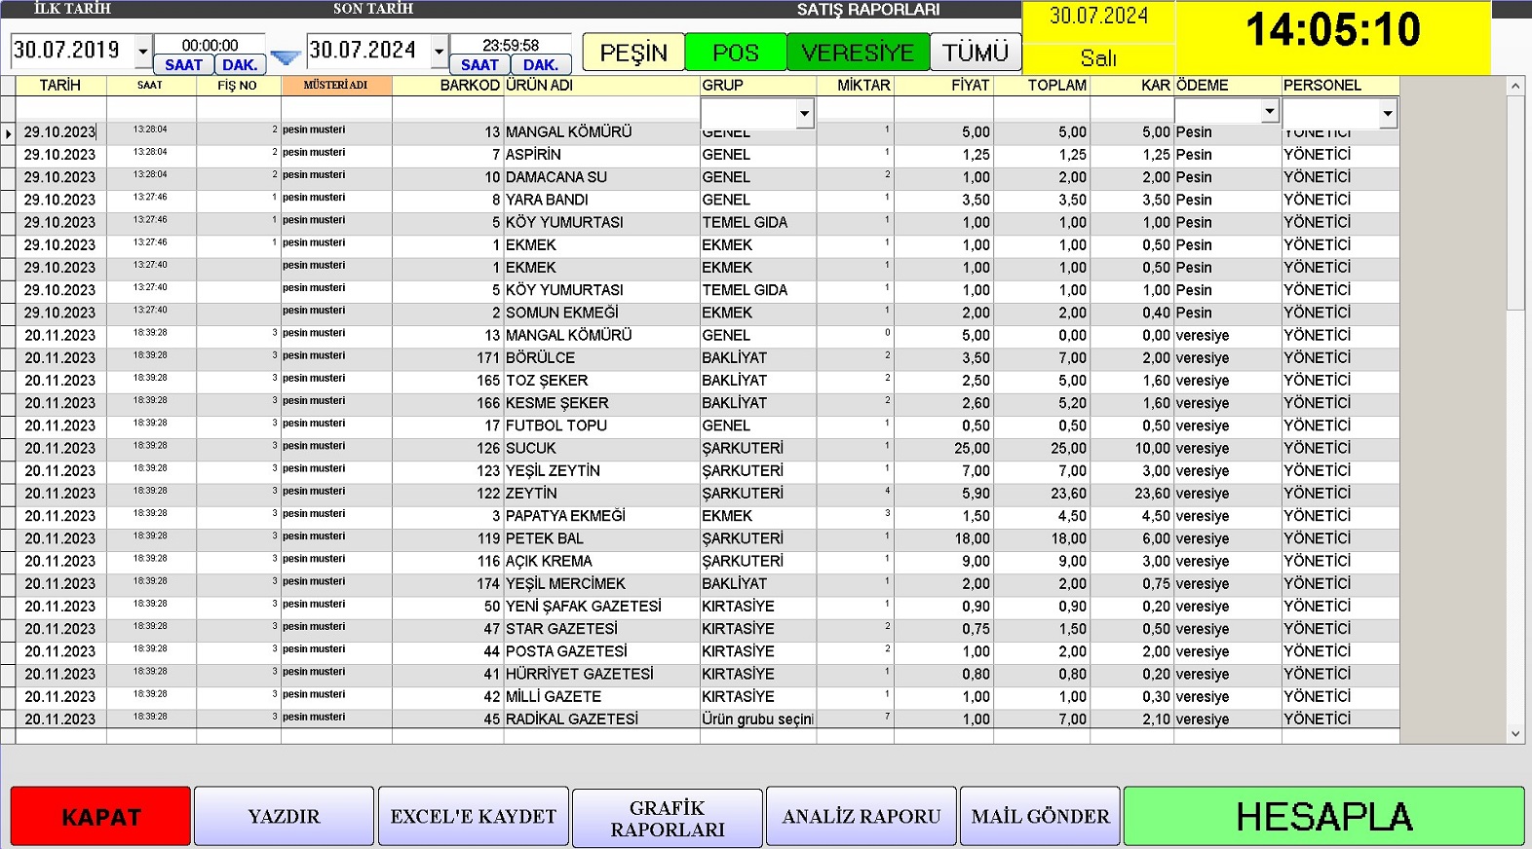Click MÜŞTERİ ADI column header
Viewport: 1532px width, 849px height.
(x=336, y=86)
